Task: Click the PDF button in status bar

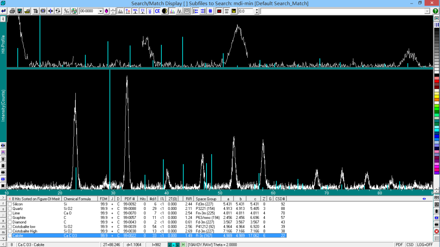Action: tap(399, 245)
